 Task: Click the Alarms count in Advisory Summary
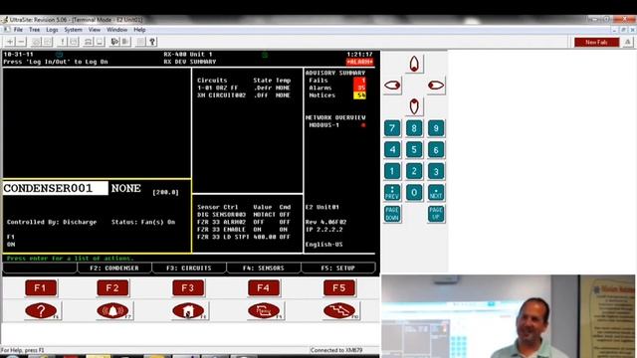pos(359,88)
